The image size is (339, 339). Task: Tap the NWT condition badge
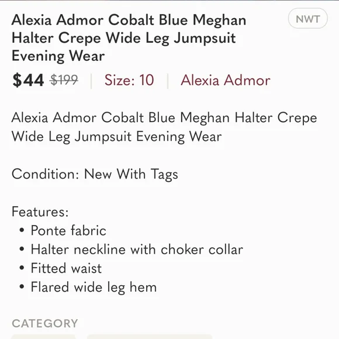[x=307, y=18]
